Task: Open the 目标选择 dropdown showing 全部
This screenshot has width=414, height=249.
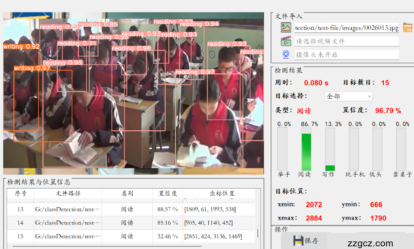Action: click(348, 96)
